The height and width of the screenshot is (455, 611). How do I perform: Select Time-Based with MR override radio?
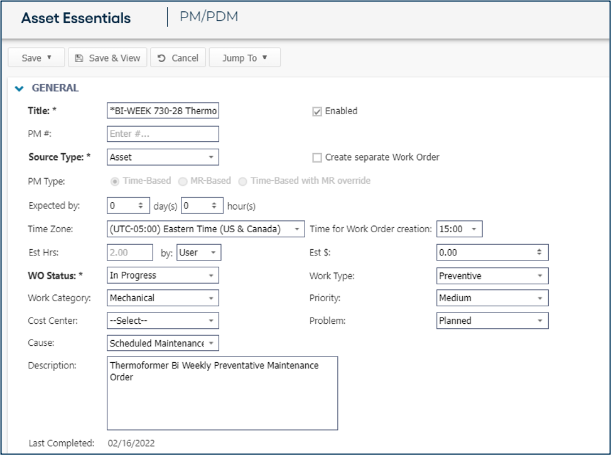pyautogui.click(x=242, y=181)
